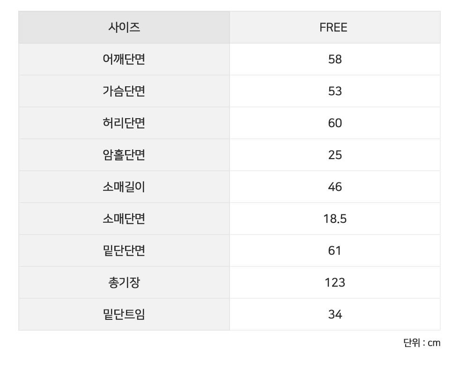Click the armhole value 25
Viewport: 459px width, 386px height.
(335, 155)
